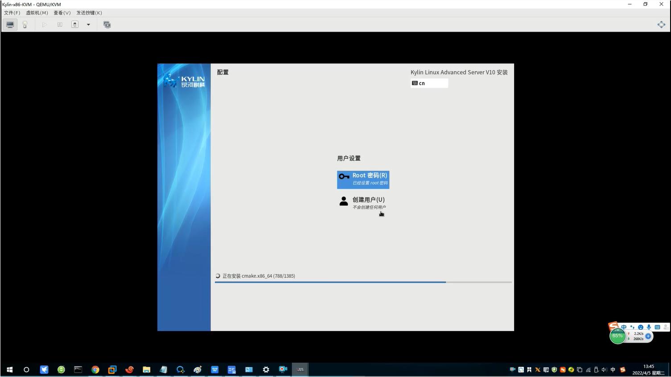
Task: Open the red swirl app in taskbar
Action: 129,369
